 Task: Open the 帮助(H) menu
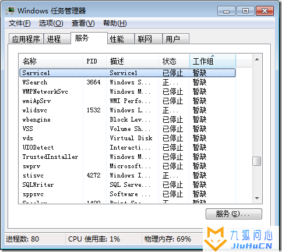pos(115,23)
